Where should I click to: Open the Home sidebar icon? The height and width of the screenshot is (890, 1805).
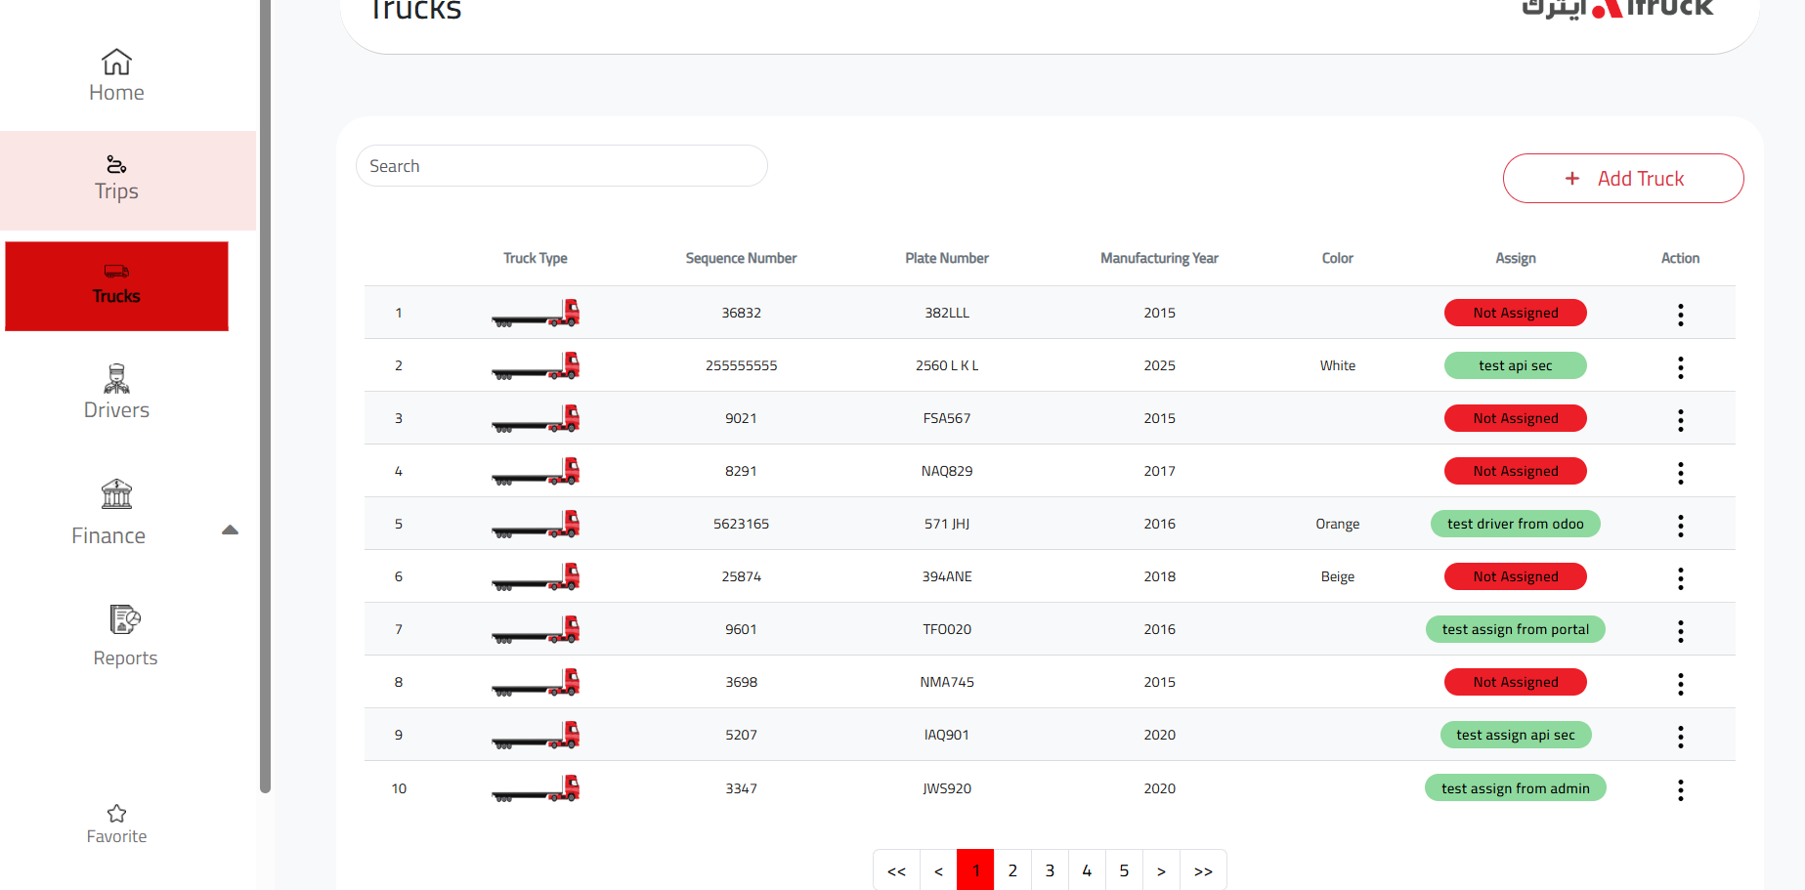click(x=116, y=62)
